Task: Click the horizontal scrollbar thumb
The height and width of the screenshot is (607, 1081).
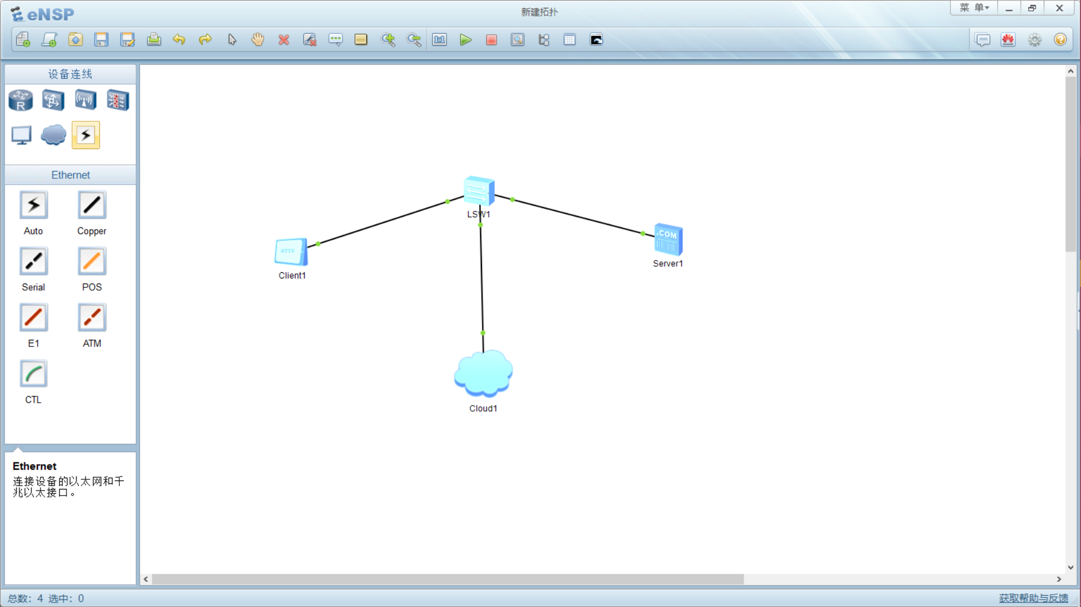Action: pos(448,579)
